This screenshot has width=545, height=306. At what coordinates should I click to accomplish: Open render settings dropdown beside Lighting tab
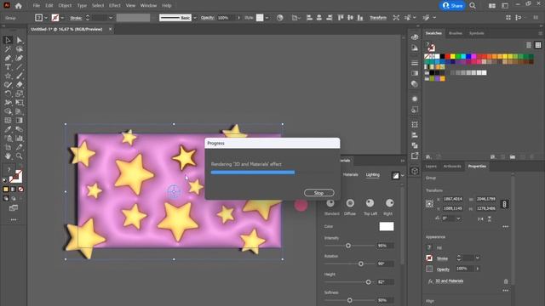(403, 176)
